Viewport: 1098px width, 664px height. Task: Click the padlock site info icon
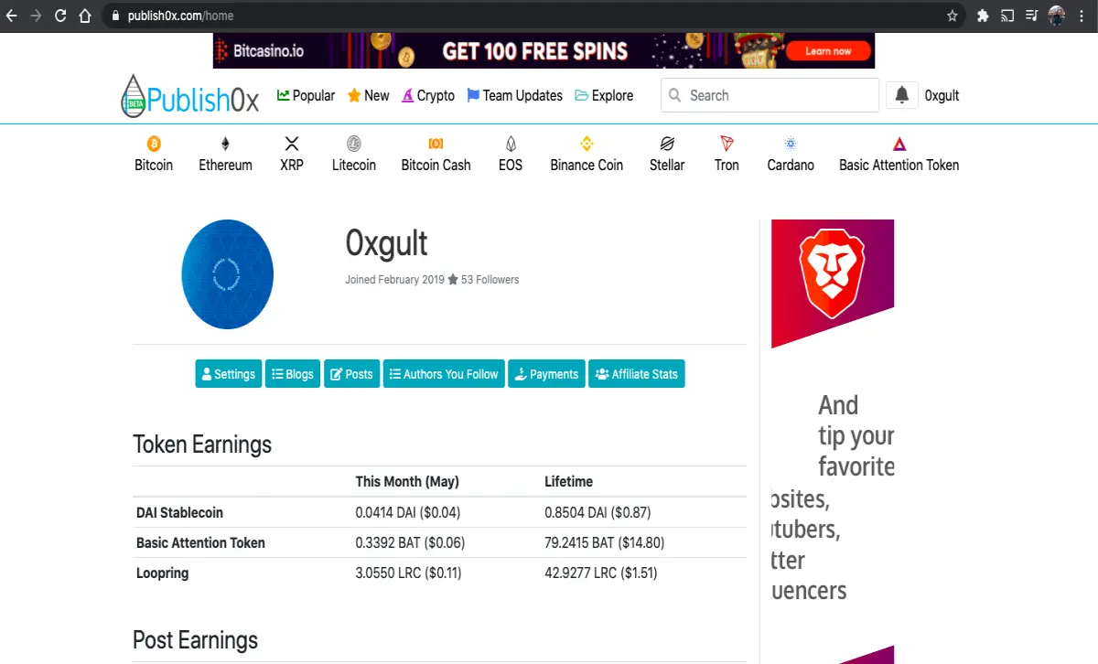point(115,16)
